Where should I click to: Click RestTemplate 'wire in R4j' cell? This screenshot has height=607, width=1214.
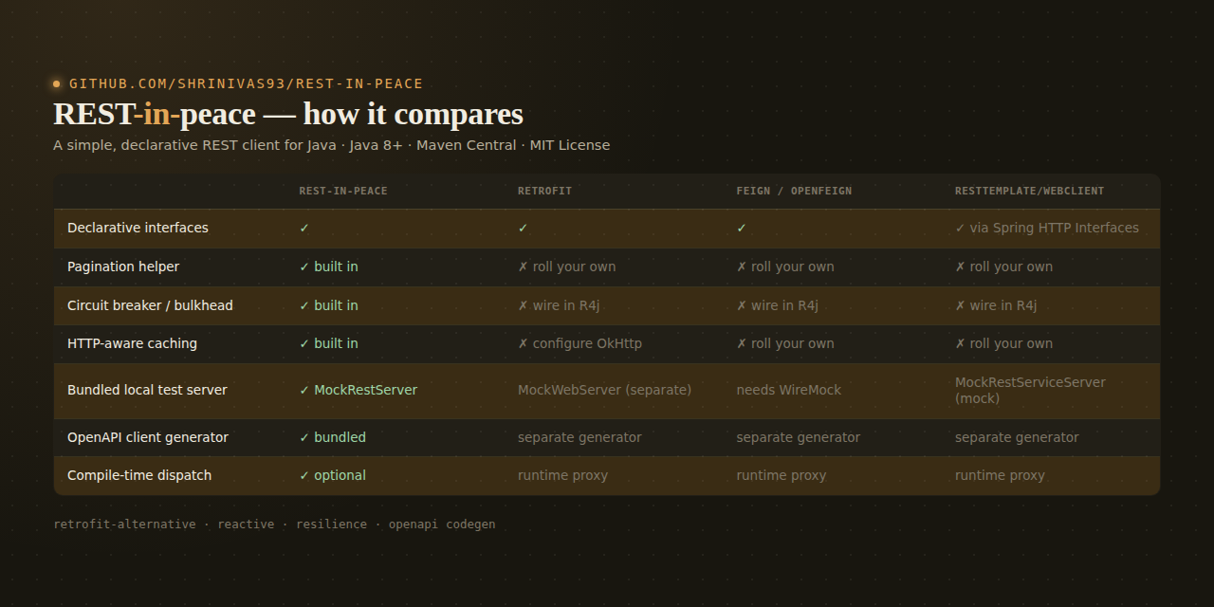996,305
